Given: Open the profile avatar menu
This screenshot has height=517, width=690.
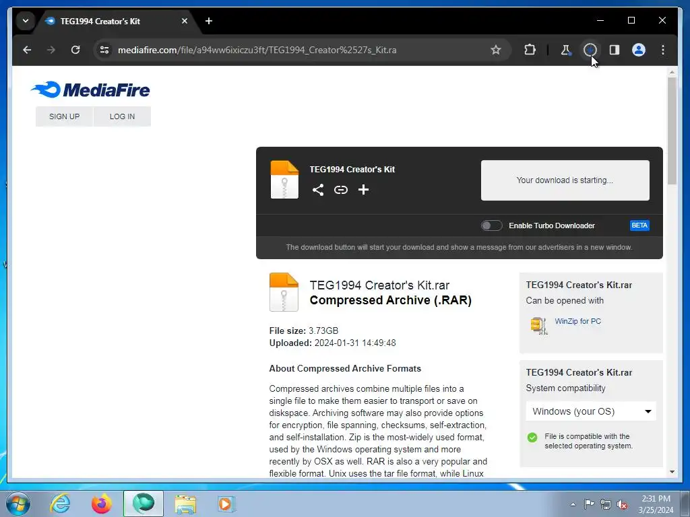Looking at the screenshot, I should pos(639,50).
